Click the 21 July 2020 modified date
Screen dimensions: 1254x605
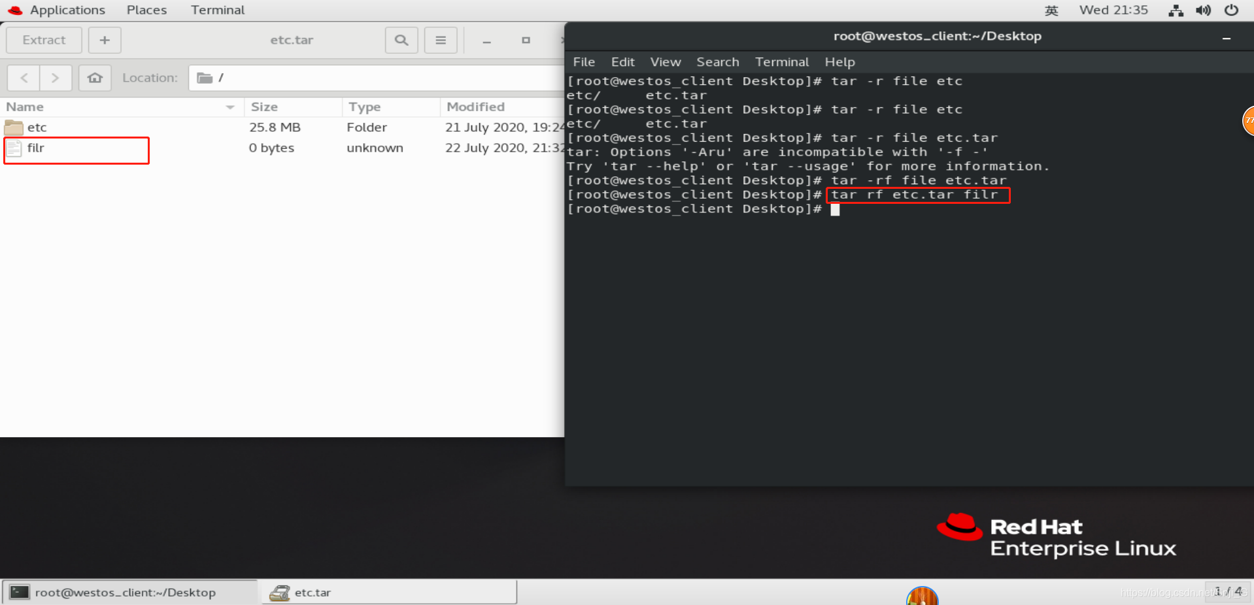[x=504, y=127]
